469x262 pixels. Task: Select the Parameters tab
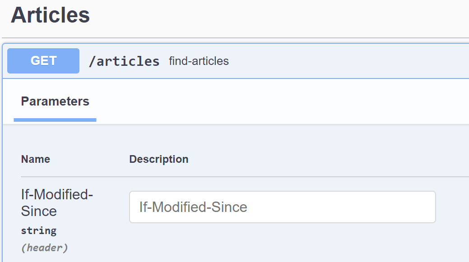pos(55,101)
